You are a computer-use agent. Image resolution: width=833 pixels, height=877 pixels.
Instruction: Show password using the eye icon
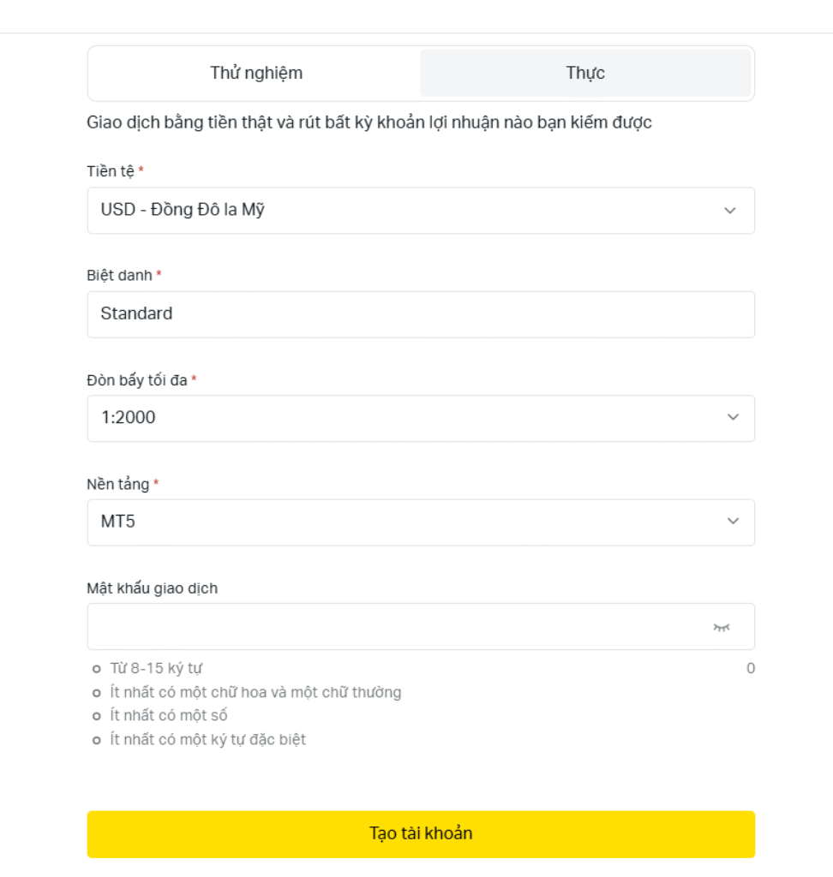[722, 628]
